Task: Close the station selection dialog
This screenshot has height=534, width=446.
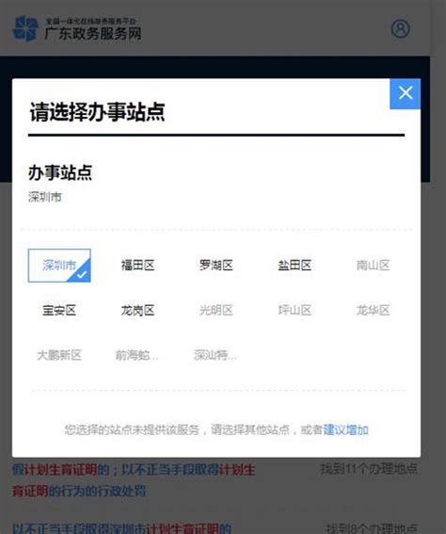Action: coord(406,93)
